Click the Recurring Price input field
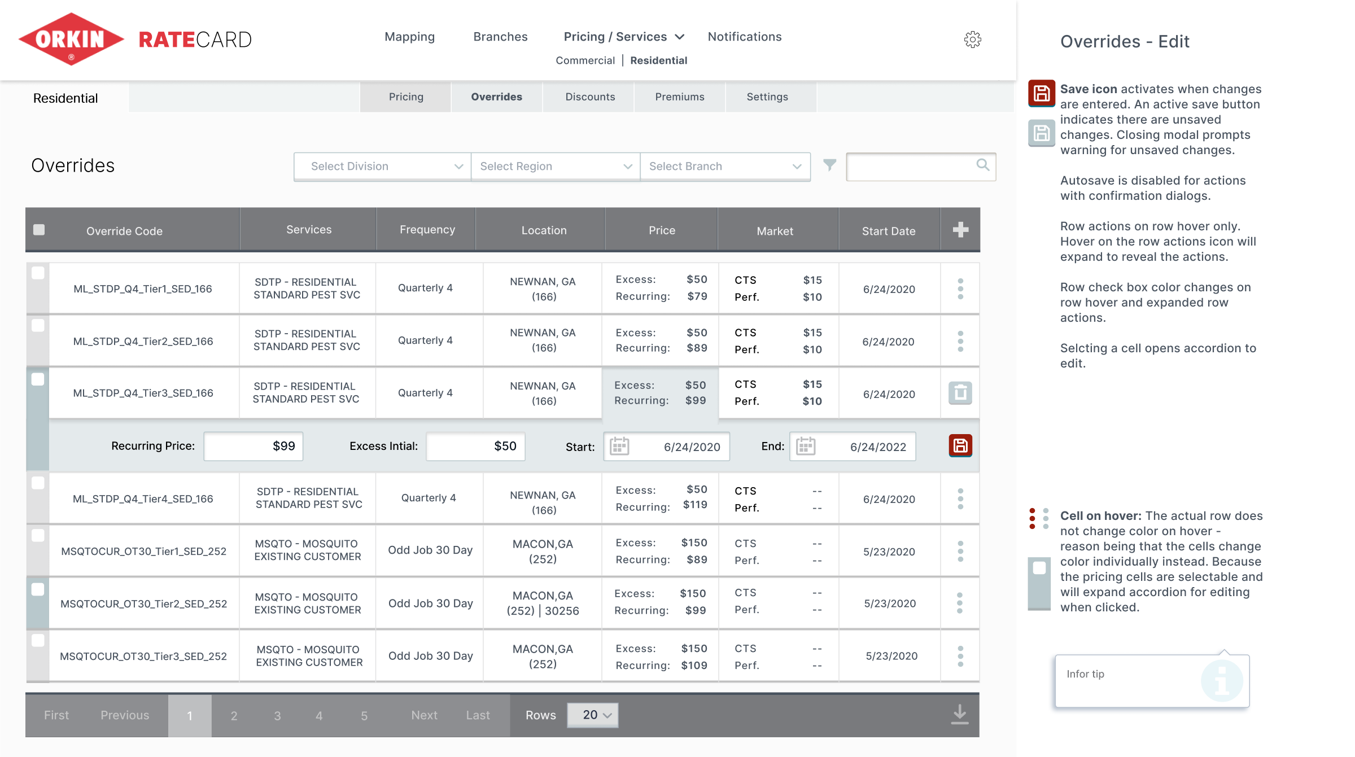Screen dimensions: 1355x757 point(253,447)
